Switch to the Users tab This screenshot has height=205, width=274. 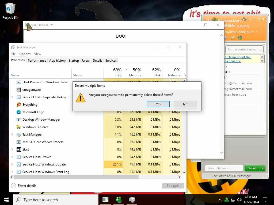(x=86, y=61)
